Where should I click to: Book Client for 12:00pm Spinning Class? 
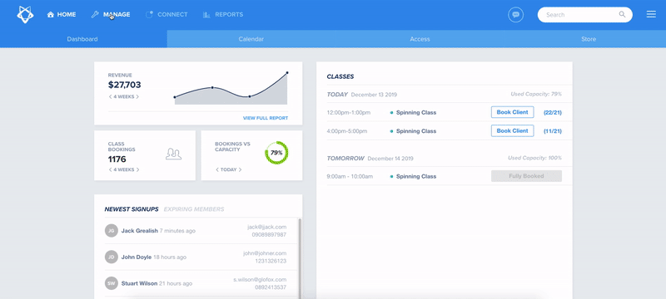[512, 112]
